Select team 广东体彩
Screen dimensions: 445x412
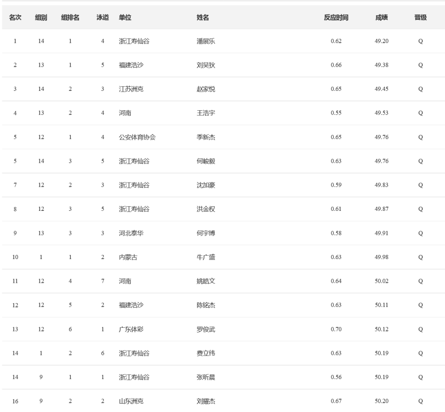(131, 330)
